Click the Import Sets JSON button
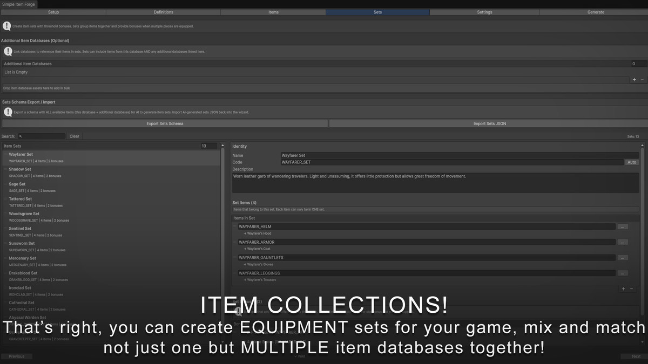 pos(489,123)
